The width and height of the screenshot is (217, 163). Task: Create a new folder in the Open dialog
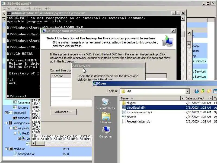coord(209,91)
